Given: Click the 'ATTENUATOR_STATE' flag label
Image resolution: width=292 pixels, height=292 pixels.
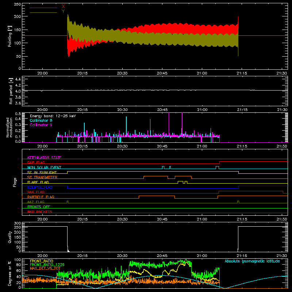Looking at the screenshot, I should [x=44, y=158].
